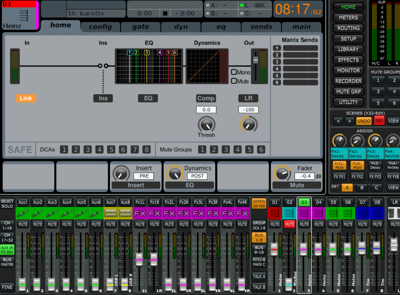Click the Fader knob beside the -0.4 value
Image resolution: width=400 pixels, height=295 pixels.
pyautogui.click(x=282, y=173)
